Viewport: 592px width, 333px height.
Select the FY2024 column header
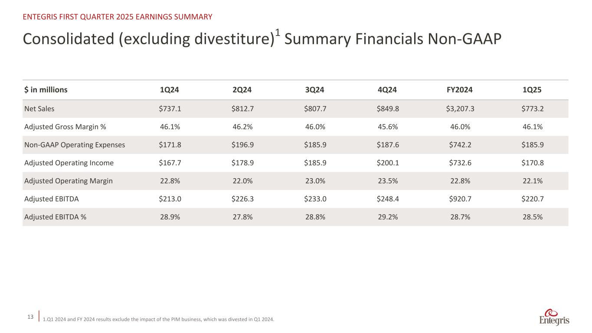click(460, 90)
